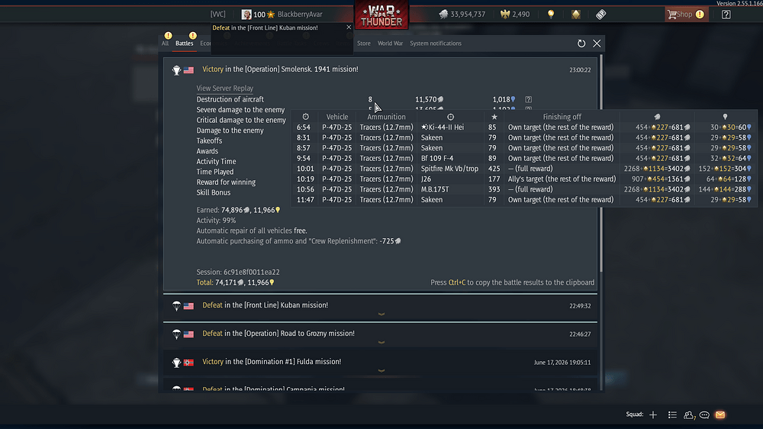Click the Skill Bonus row

point(214,192)
